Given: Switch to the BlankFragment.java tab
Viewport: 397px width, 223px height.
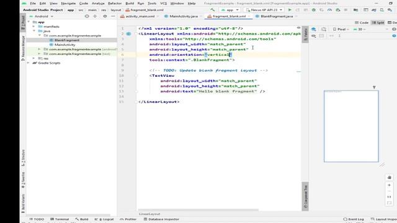Looking at the screenshot, I should pos(277,16).
